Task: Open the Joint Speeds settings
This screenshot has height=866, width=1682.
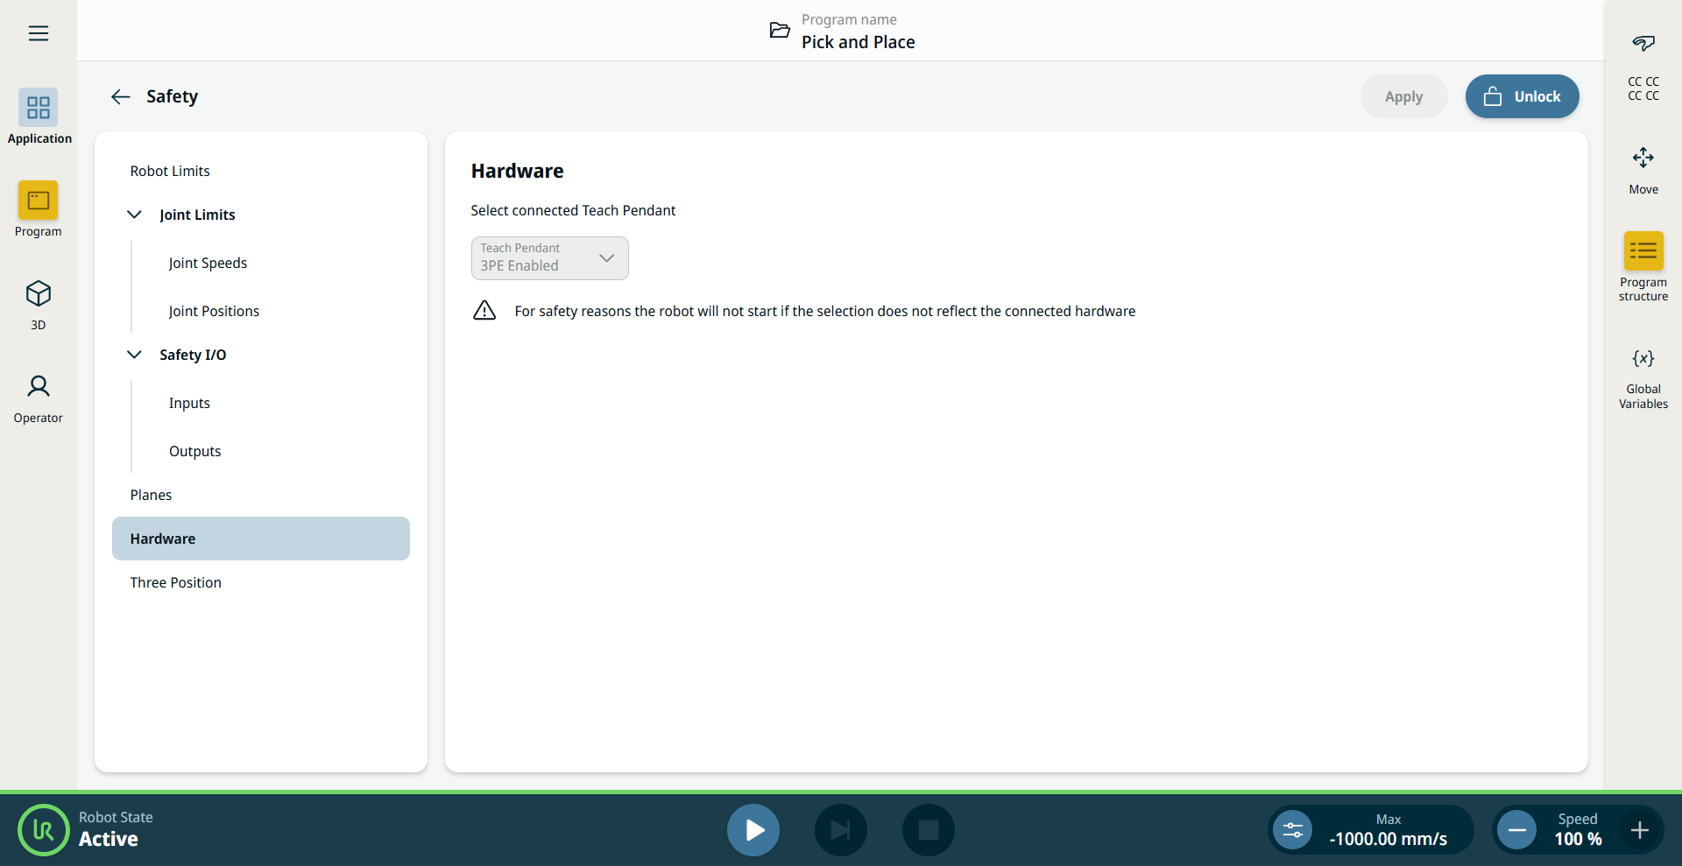Action: 208,263
